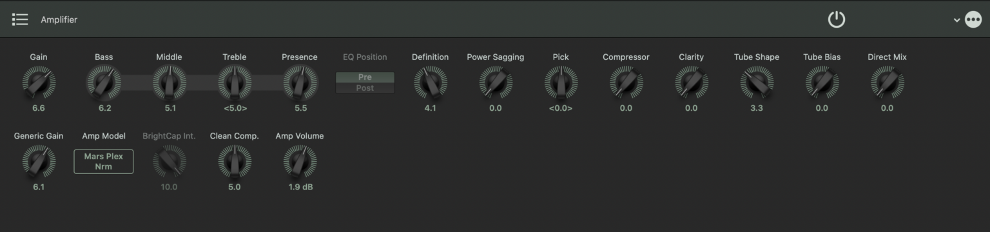This screenshot has height=232, width=990.
Task: Open the Amp Model selector Mars Plex Nrm
Action: [x=104, y=161]
